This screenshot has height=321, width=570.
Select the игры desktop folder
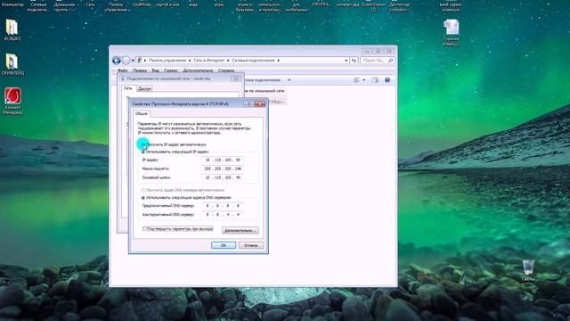(219, 4)
